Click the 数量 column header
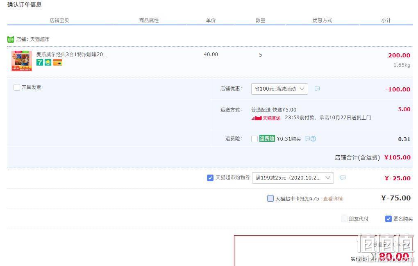 [x=261, y=20]
